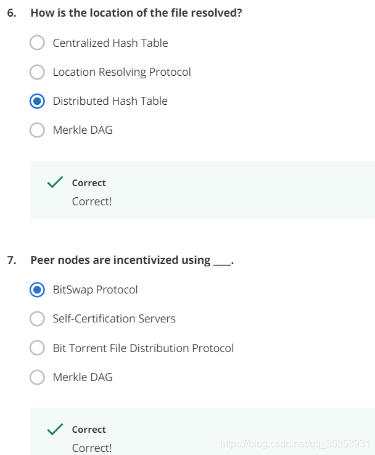This screenshot has height=455, width=375.
Task: Pick Merkle DAG radio under question 7
Action: (x=37, y=377)
